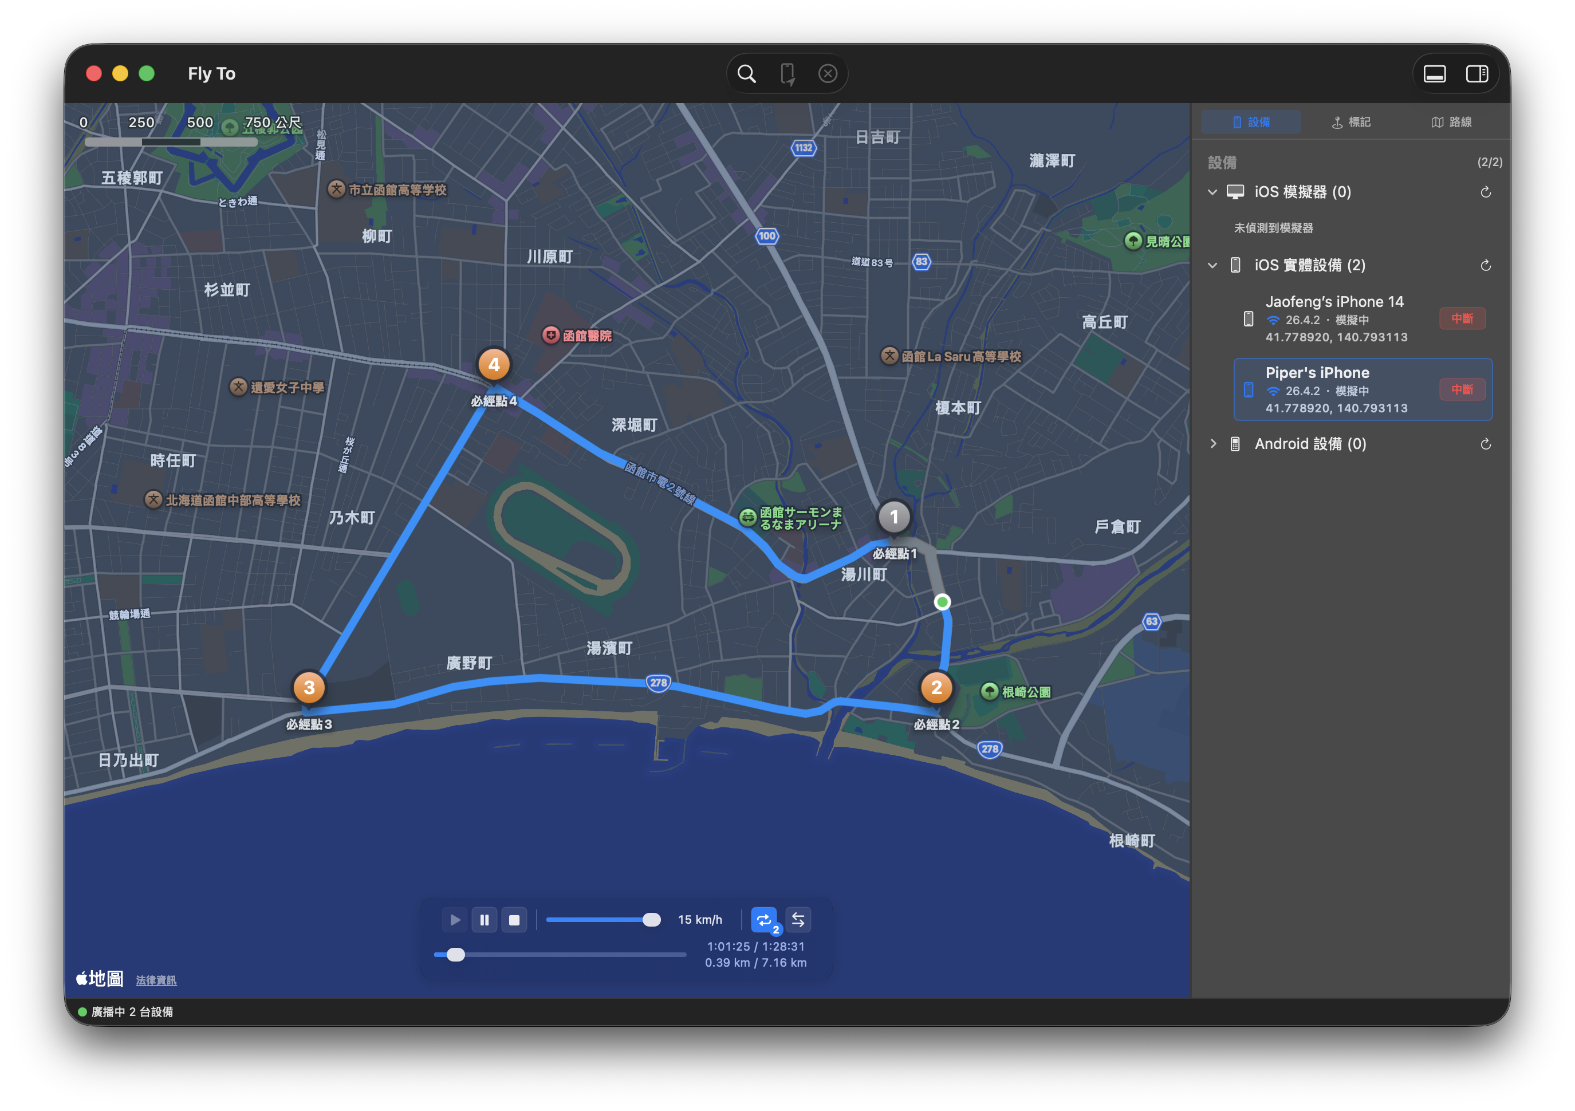Screen dimensions: 1575x1111
Task: Click the device location icon in toolbar
Action: click(787, 73)
